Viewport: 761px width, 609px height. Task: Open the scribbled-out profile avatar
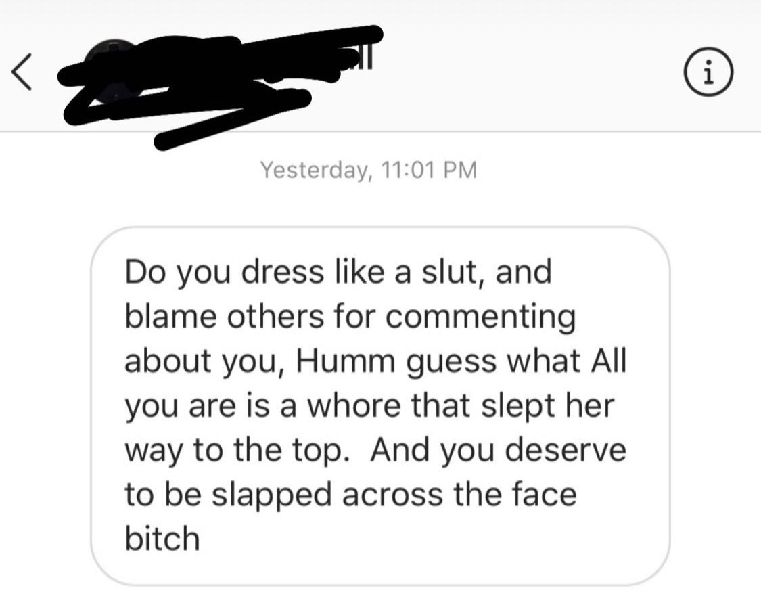click(114, 72)
